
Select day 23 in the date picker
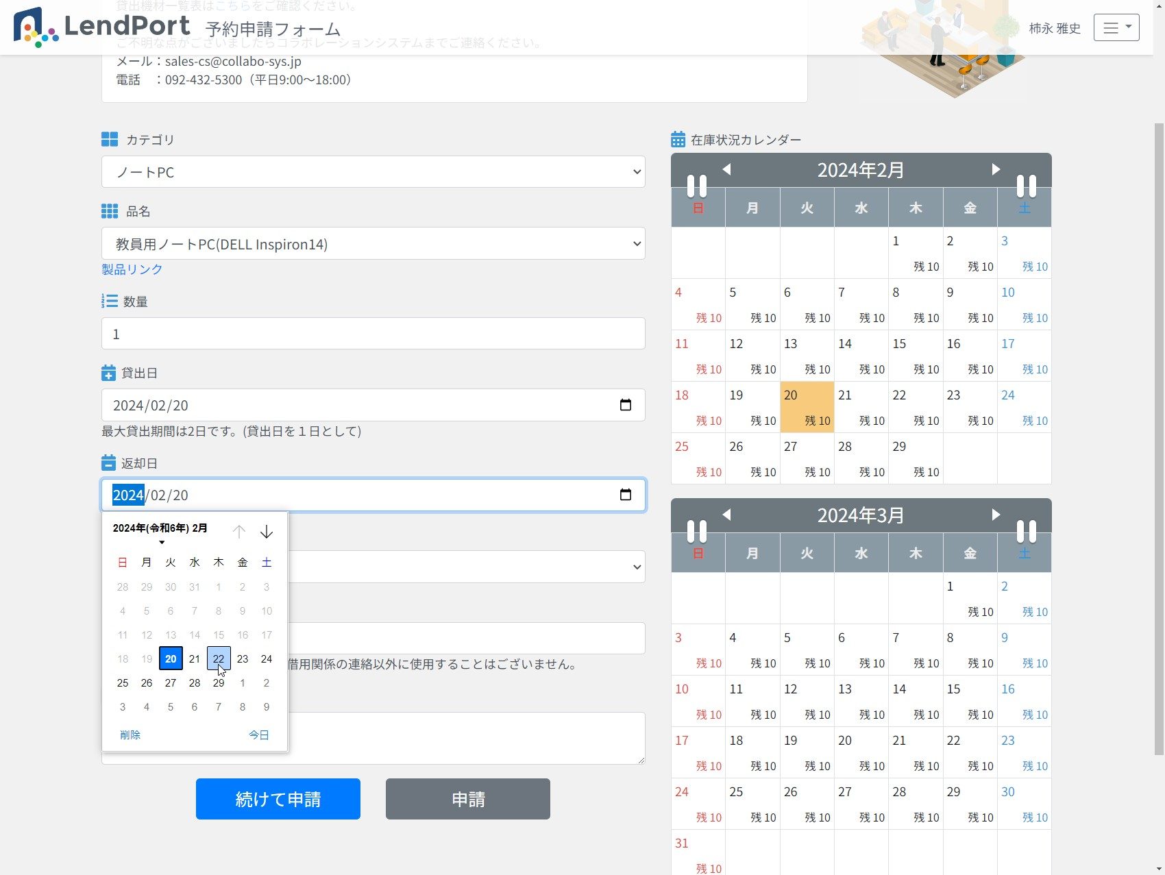point(243,658)
